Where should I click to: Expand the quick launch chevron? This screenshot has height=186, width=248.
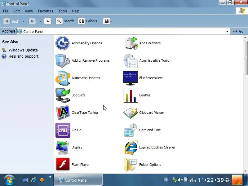[50, 177]
